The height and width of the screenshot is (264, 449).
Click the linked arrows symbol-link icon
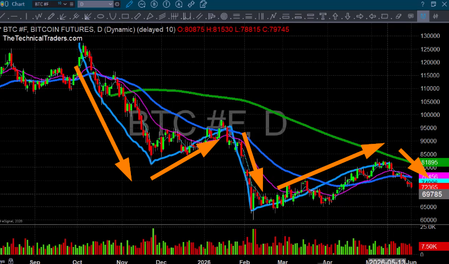click(x=191, y=4)
